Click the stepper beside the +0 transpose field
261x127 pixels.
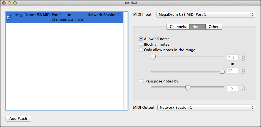243,89
